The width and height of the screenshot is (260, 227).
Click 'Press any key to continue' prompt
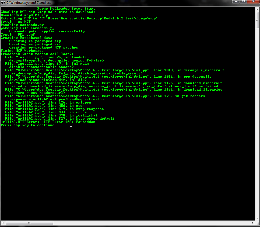pos(34,125)
